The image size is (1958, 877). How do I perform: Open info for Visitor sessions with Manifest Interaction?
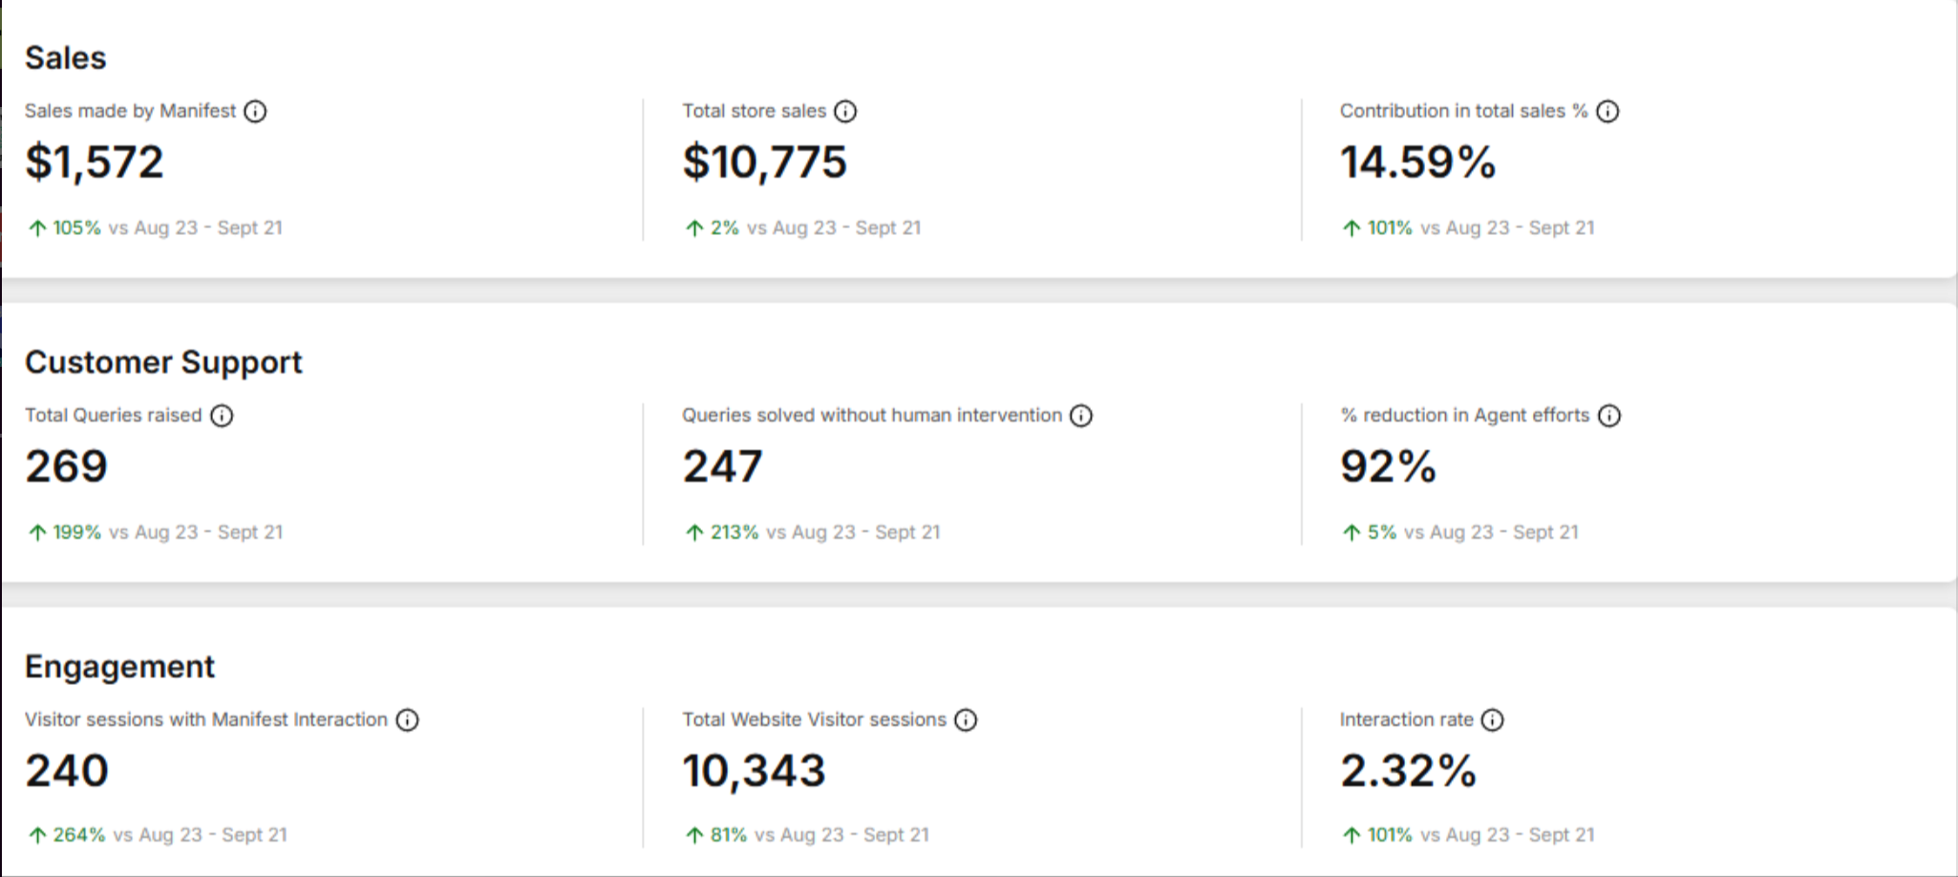click(408, 720)
